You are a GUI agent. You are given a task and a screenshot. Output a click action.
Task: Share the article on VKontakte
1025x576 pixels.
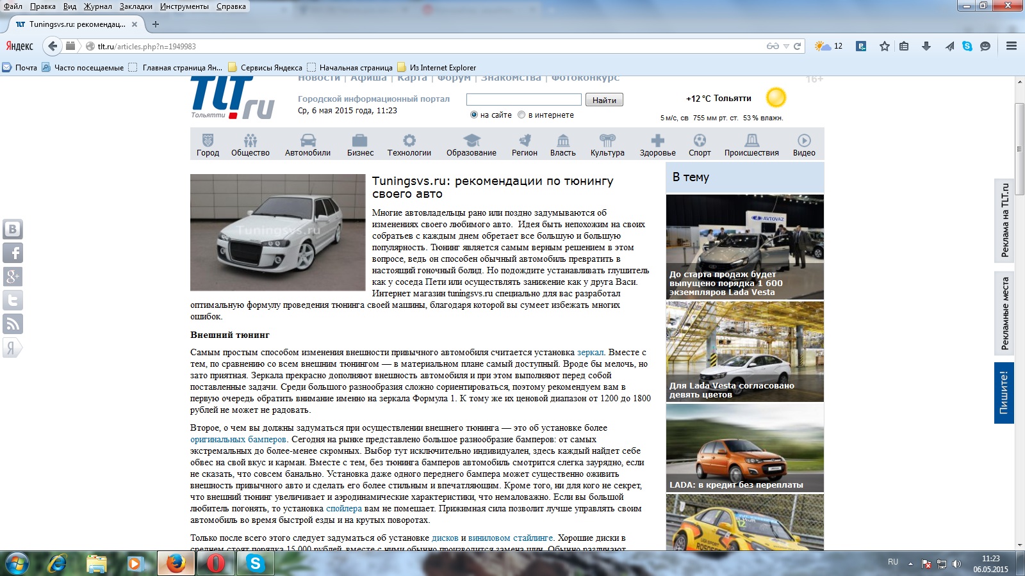click(x=13, y=229)
